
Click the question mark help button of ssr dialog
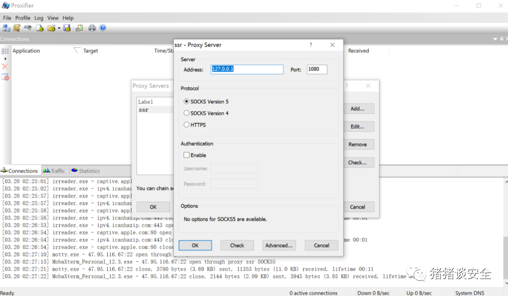311,45
